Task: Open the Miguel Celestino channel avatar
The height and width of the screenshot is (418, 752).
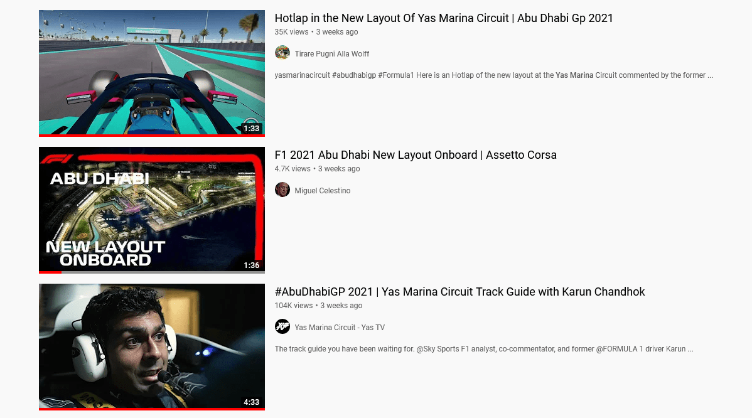Action: coord(282,190)
